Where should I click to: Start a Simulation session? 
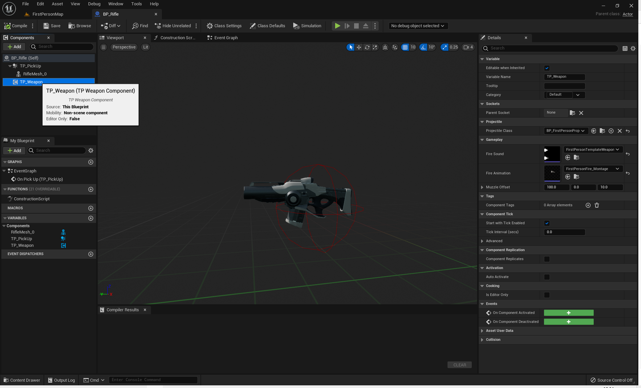(307, 25)
